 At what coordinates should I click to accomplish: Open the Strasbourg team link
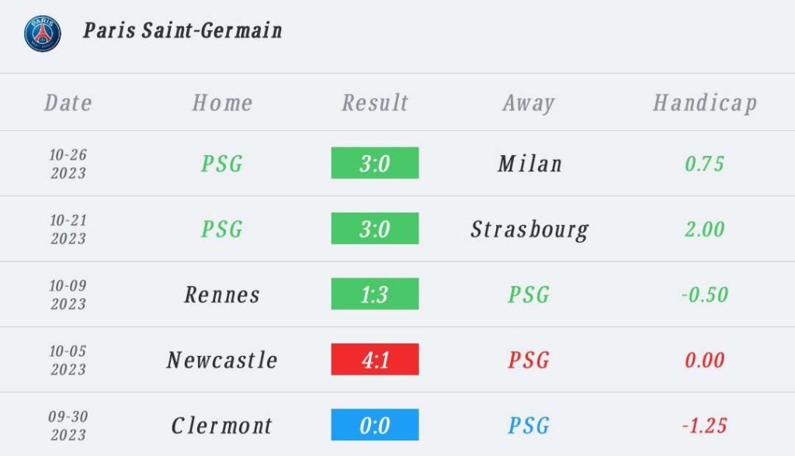coord(529,229)
